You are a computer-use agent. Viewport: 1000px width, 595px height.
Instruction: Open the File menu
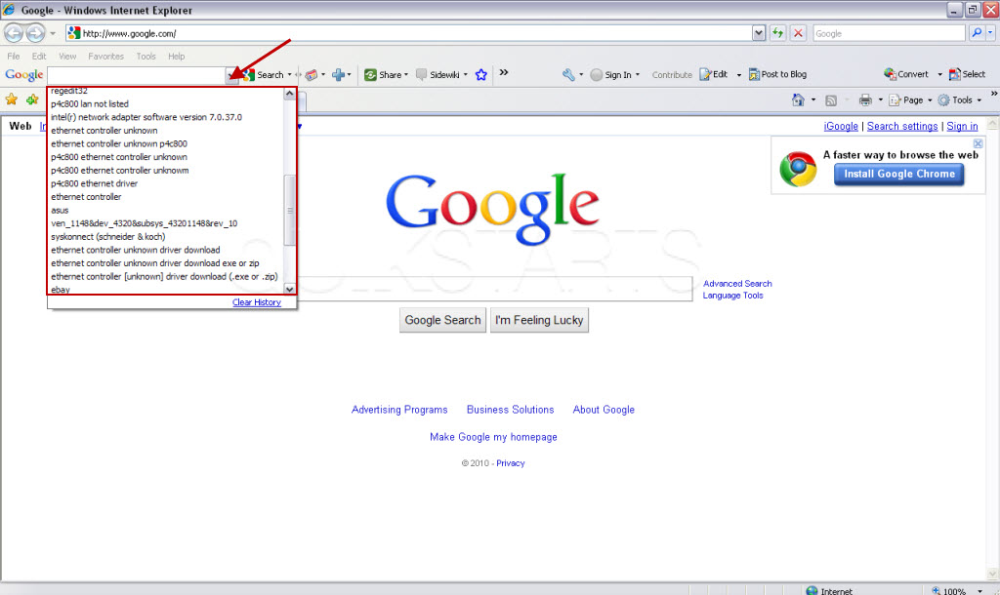click(x=14, y=56)
